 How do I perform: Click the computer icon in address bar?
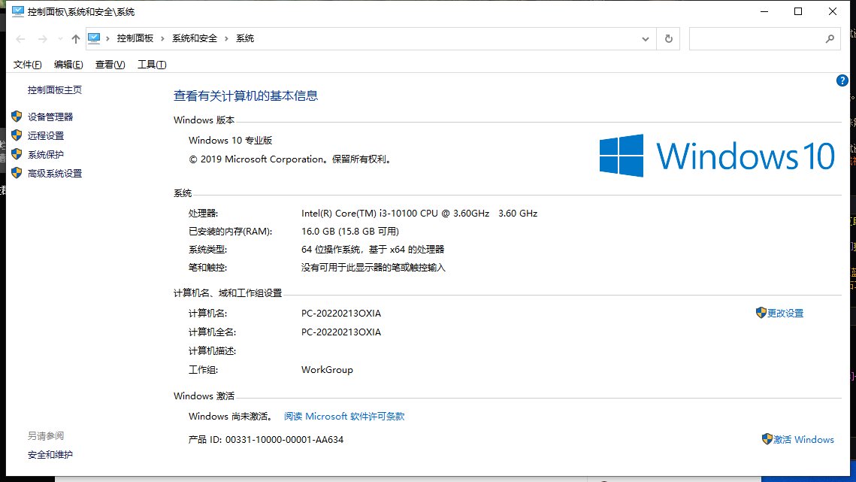95,38
